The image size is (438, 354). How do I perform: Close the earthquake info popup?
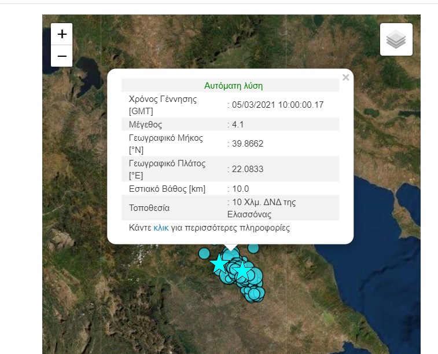(x=345, y=78)
